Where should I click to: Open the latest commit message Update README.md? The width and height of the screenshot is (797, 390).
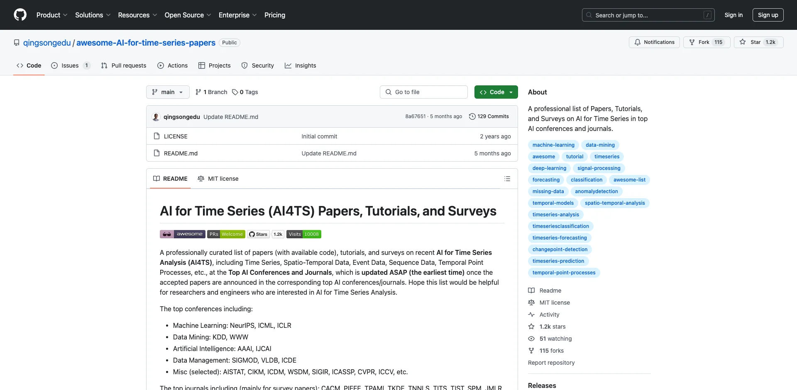click(231, 117)
